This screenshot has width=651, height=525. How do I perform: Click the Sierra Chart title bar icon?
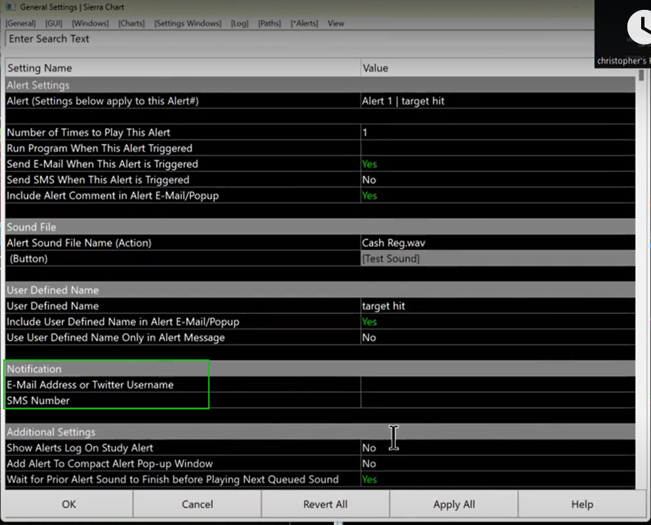click(11, 7)
